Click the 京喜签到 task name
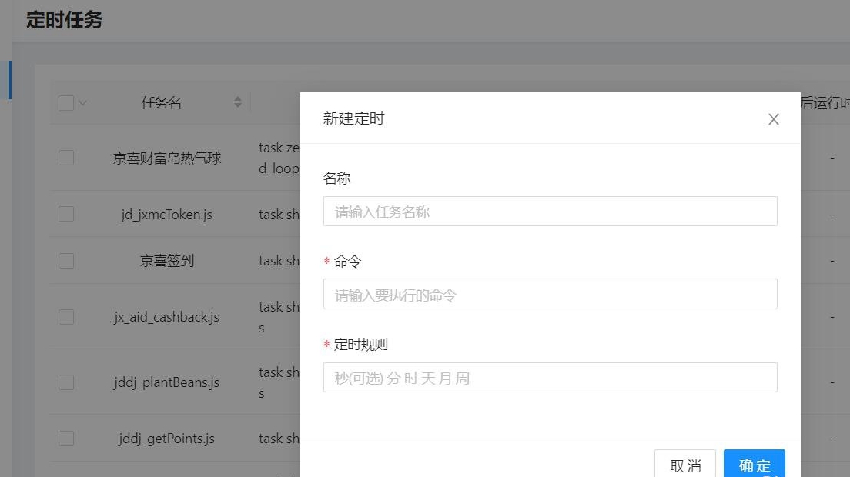Viewport: 850px width, 477px height. click(x=167, y=261)
